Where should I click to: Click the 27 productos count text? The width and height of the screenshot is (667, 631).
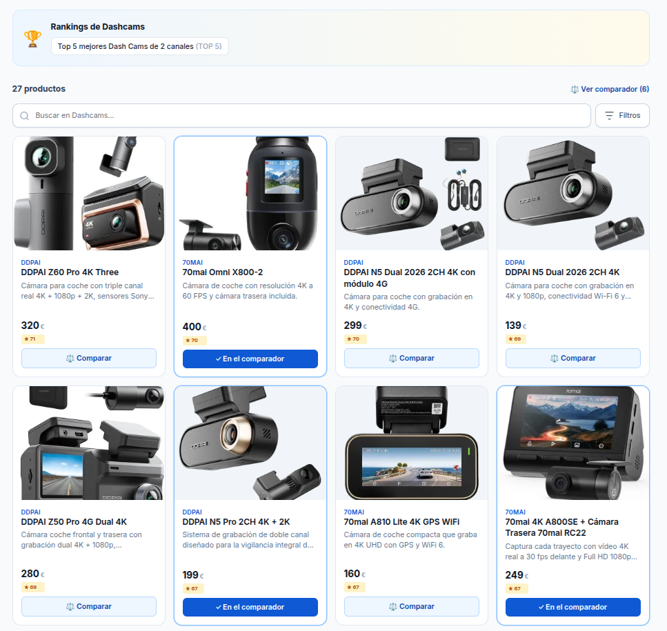(39, 89)
